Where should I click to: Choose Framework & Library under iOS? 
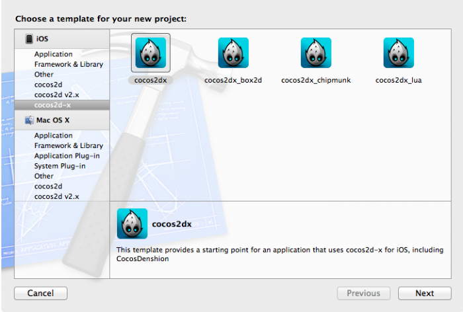(69, 64)
